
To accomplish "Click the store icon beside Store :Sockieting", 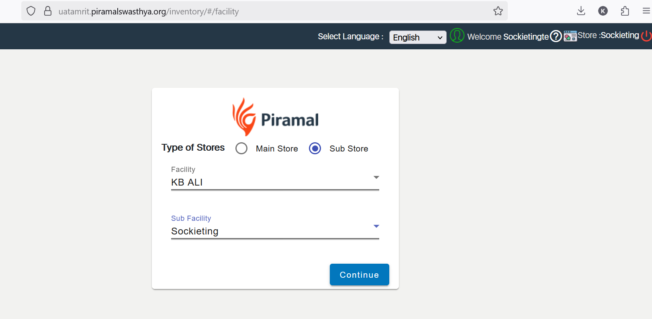I will point(570,36).
